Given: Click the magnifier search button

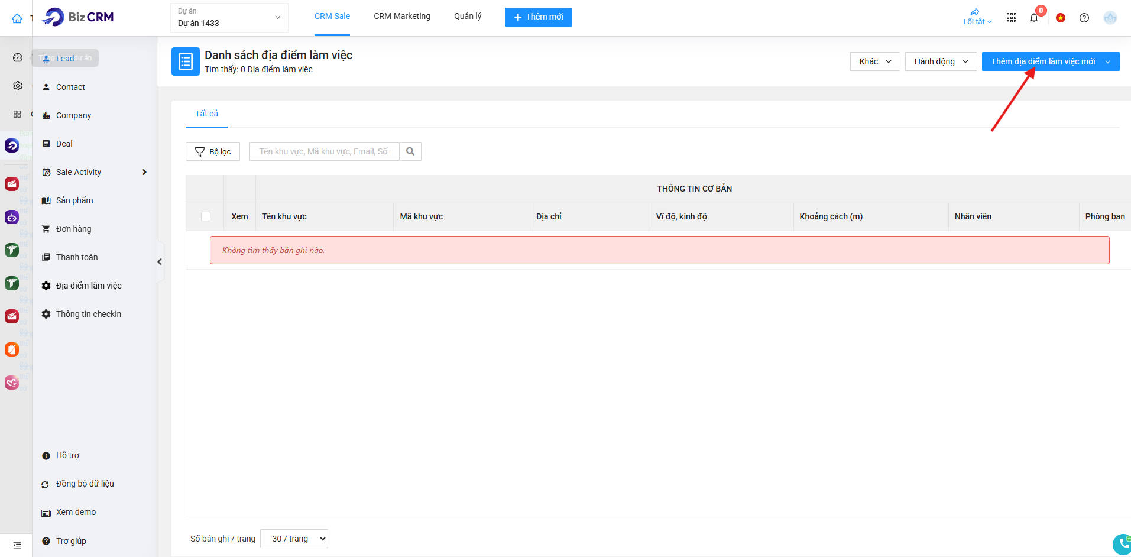Looking at the screenshot, I should pos(410,151).
